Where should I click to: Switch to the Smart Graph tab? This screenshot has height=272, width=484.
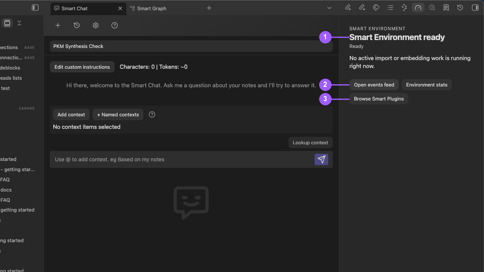[152, 8]
